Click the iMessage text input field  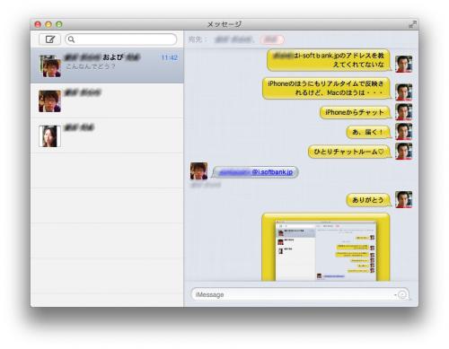point(300,294)
